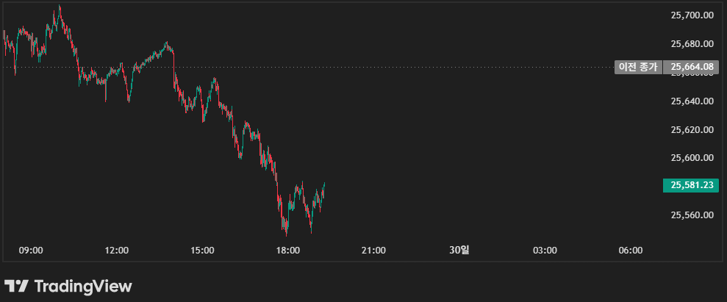This screenshot has width=727, height=302.
Task: Click the 25,620.00 price scale label
Action: tap(692, 130)
